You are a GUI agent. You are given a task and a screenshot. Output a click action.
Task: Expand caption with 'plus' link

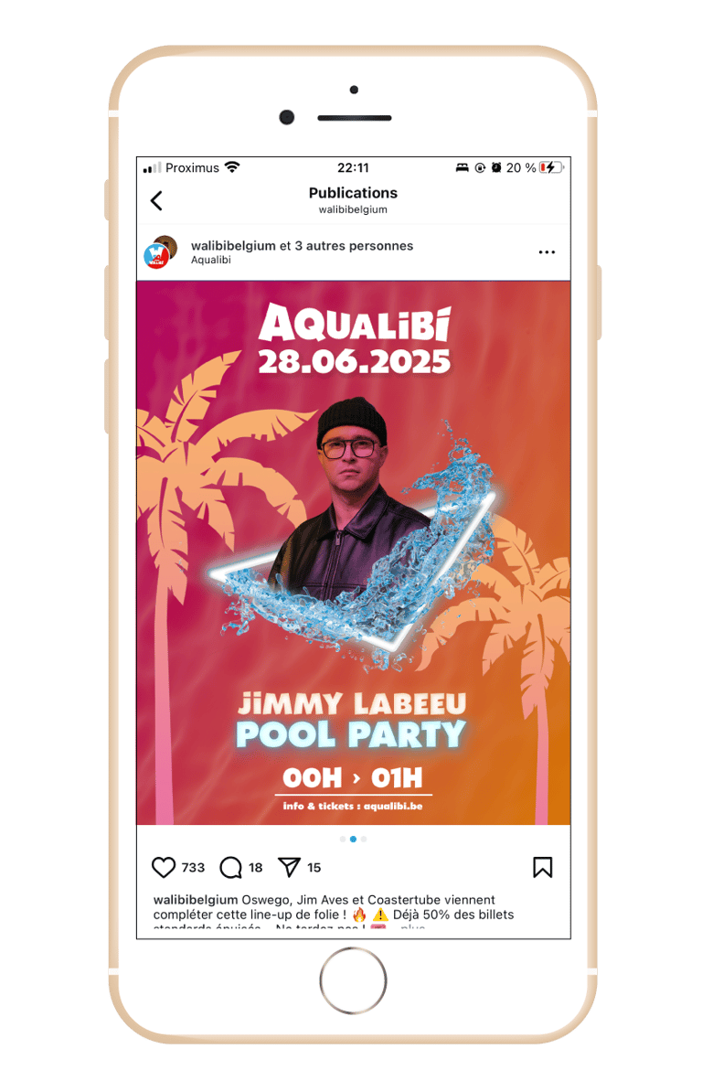[413, 926]
